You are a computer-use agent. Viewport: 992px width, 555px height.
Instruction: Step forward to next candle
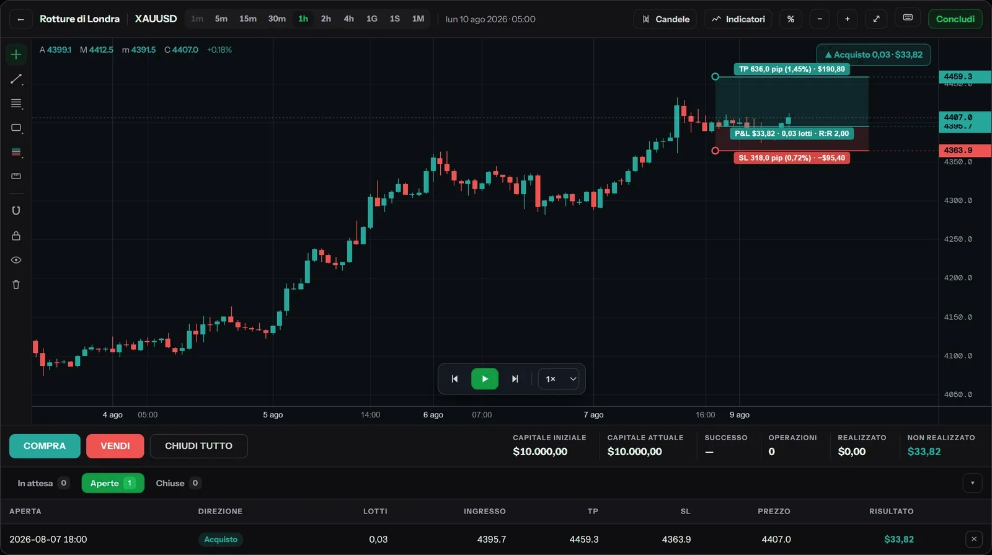515,379
